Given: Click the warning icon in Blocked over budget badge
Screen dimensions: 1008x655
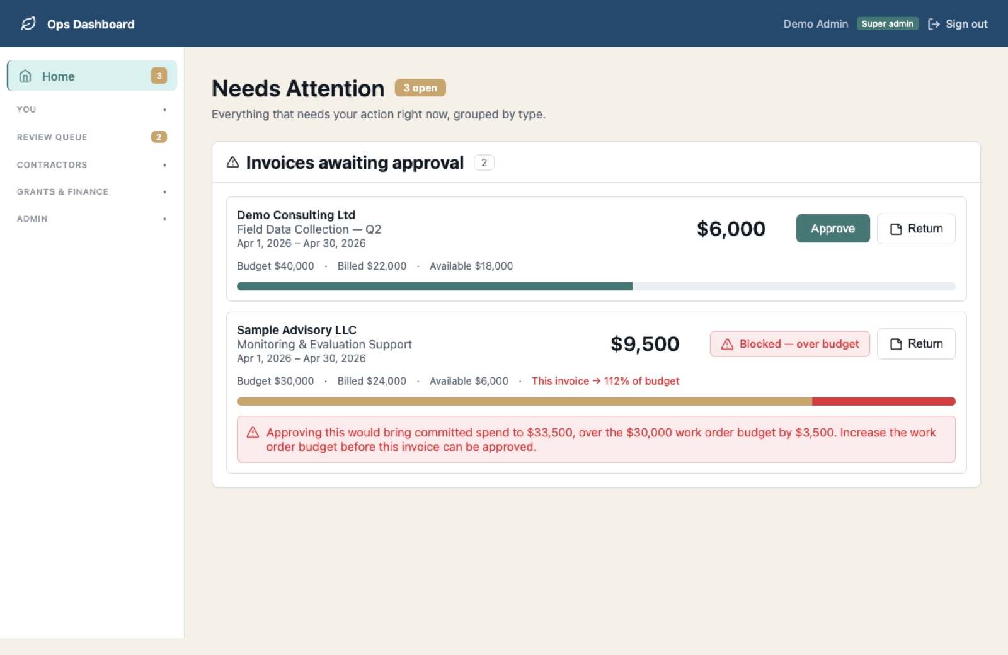Looking at the screenshot, I should pos(727,344).
